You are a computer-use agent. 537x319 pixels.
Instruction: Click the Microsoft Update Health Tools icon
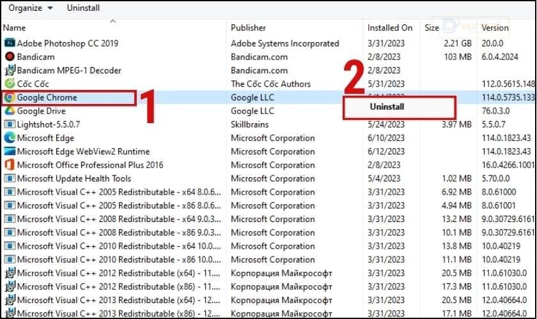pos(10,179)
